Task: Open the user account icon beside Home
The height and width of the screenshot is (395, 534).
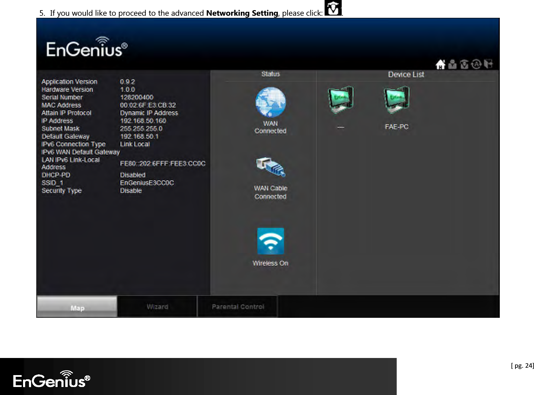Action: [452, 64]
